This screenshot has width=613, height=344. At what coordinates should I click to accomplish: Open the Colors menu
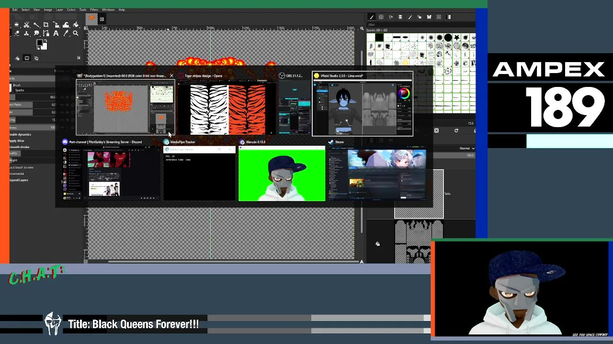[71, 10]
